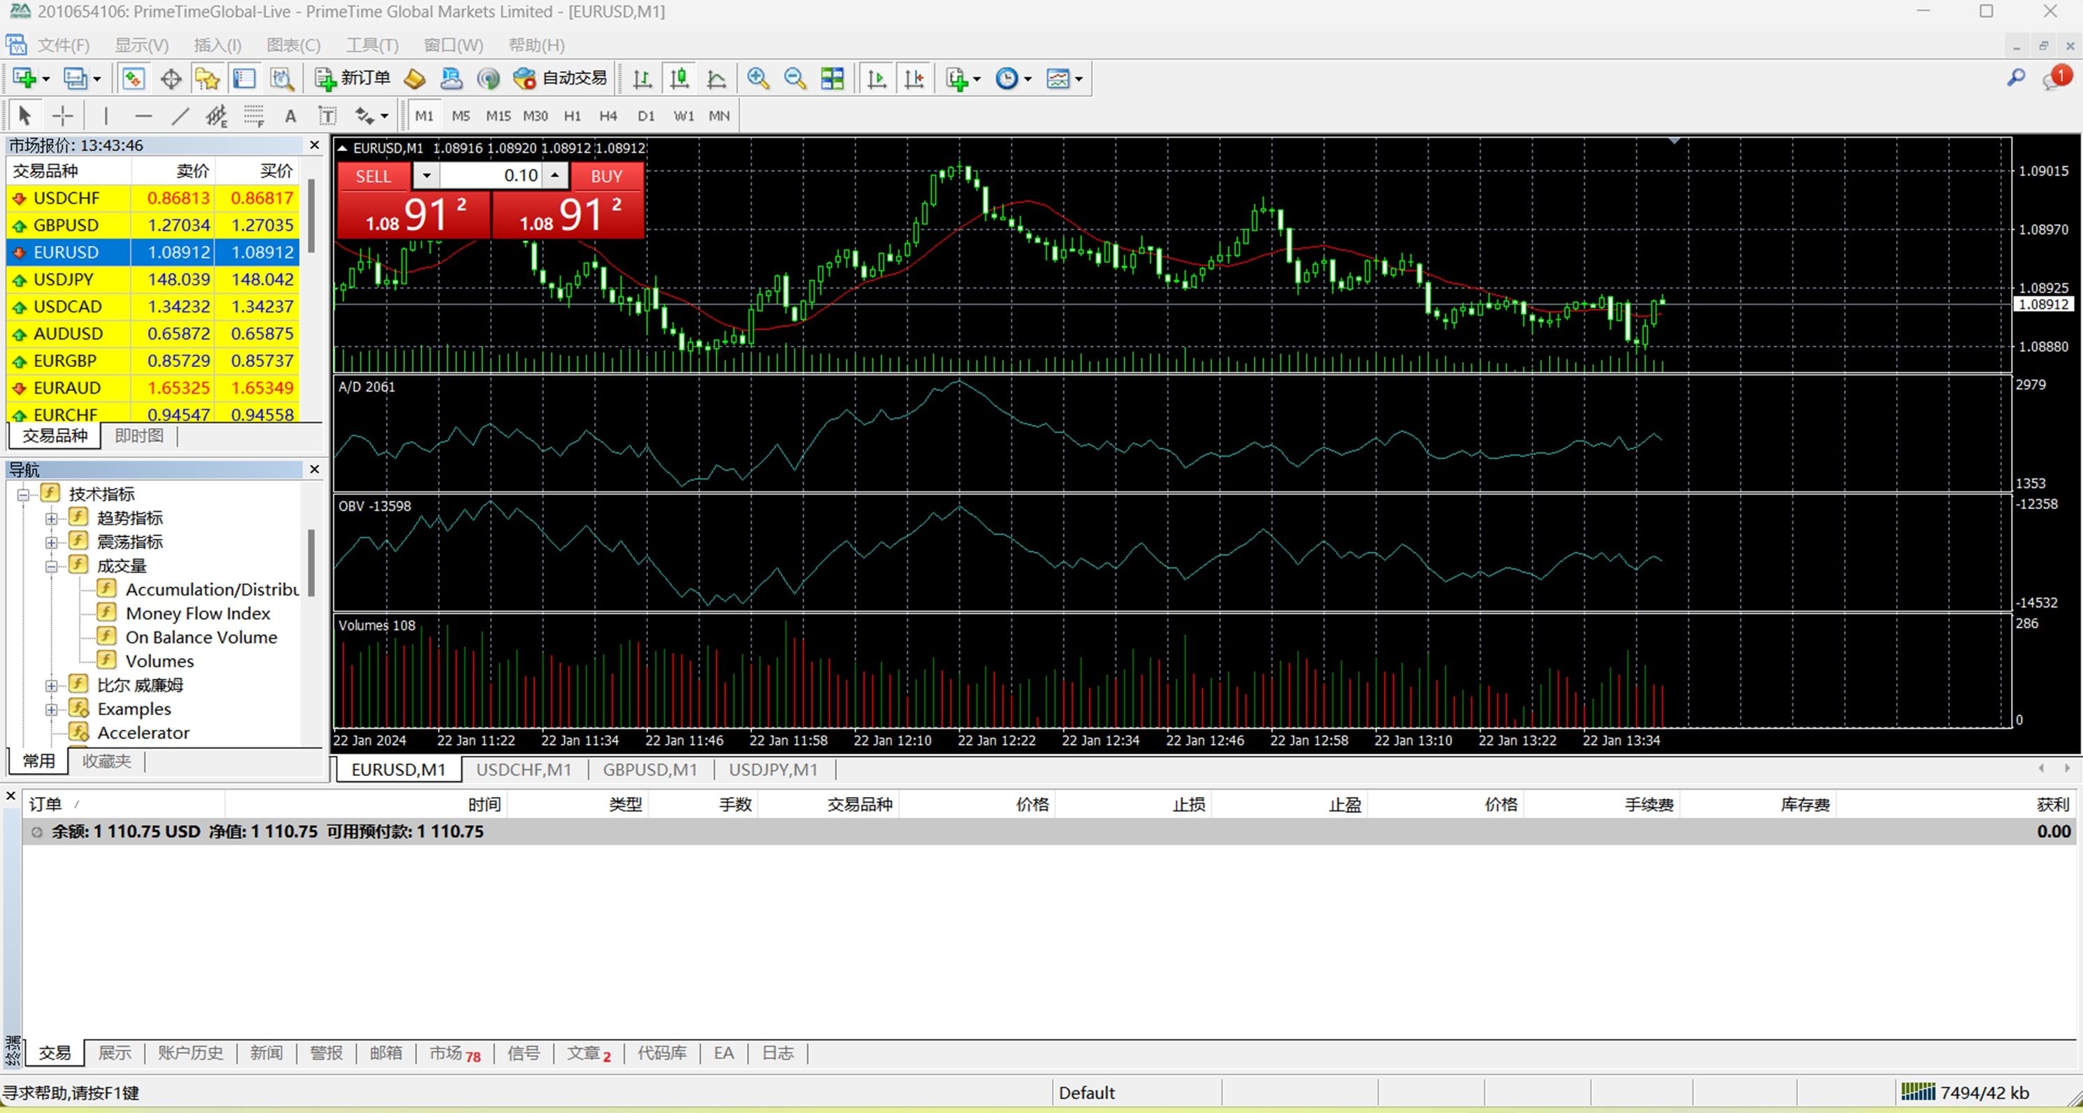Open the templates dropdown arrow
Viewport: 2083px width, 1113px height.
tap(1079, 79)
